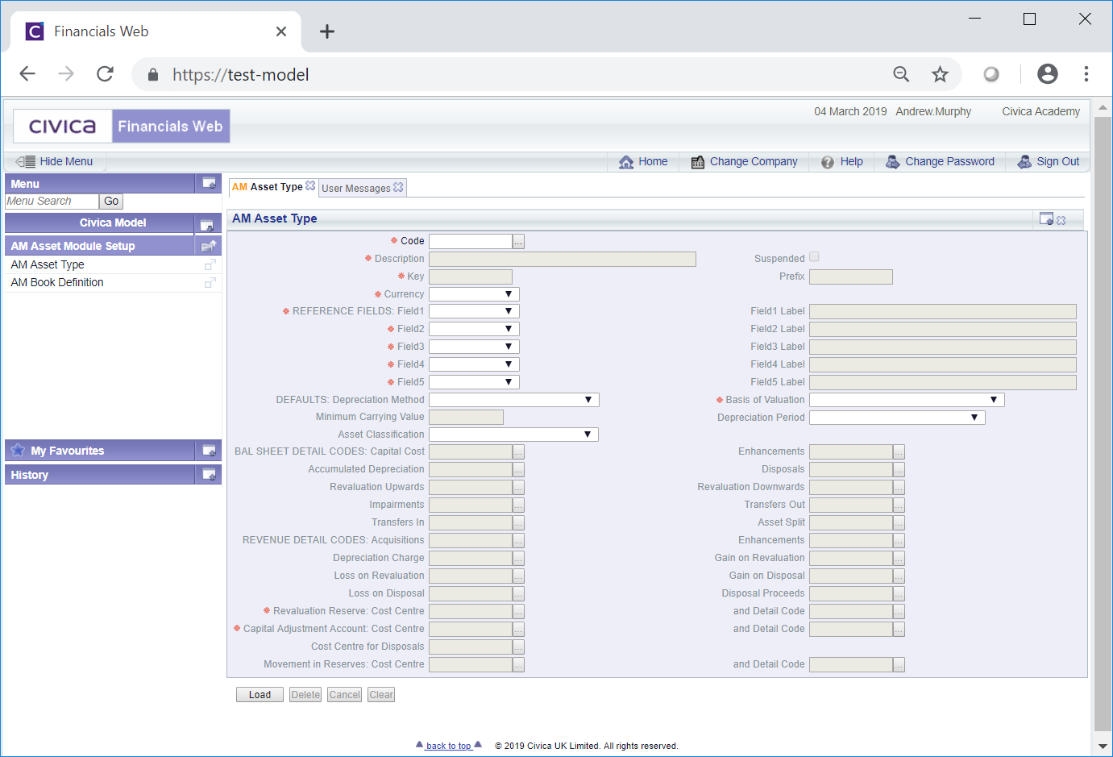This screenshot has width=1113, height=757.
Task: Expand the History panel header
Action: point(100,475)
